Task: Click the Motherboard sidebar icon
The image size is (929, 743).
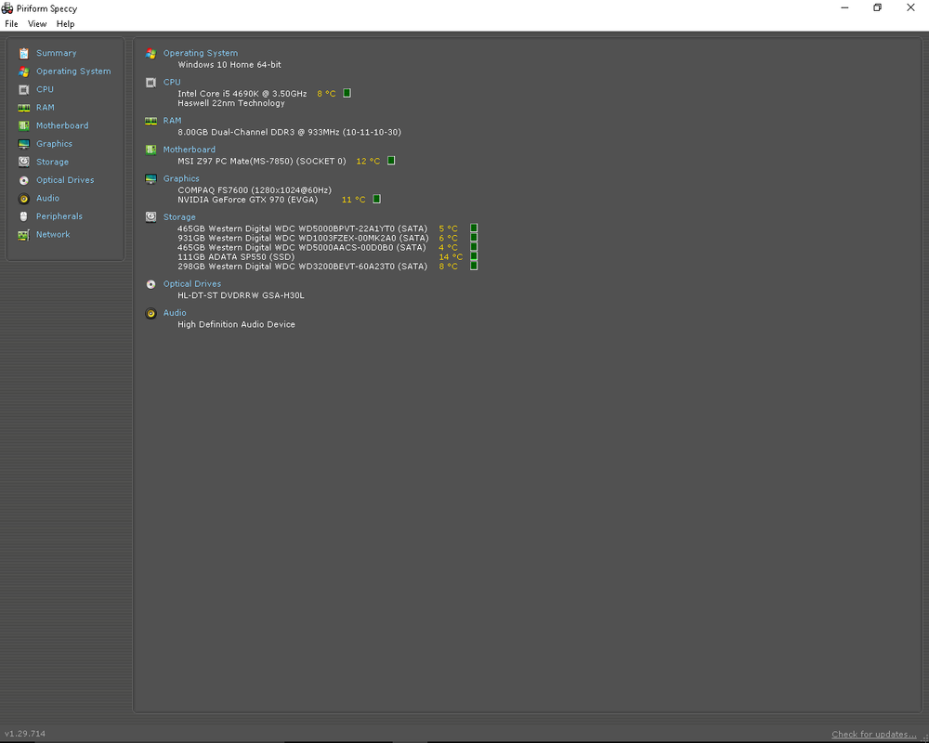Action: pos(24,125)
